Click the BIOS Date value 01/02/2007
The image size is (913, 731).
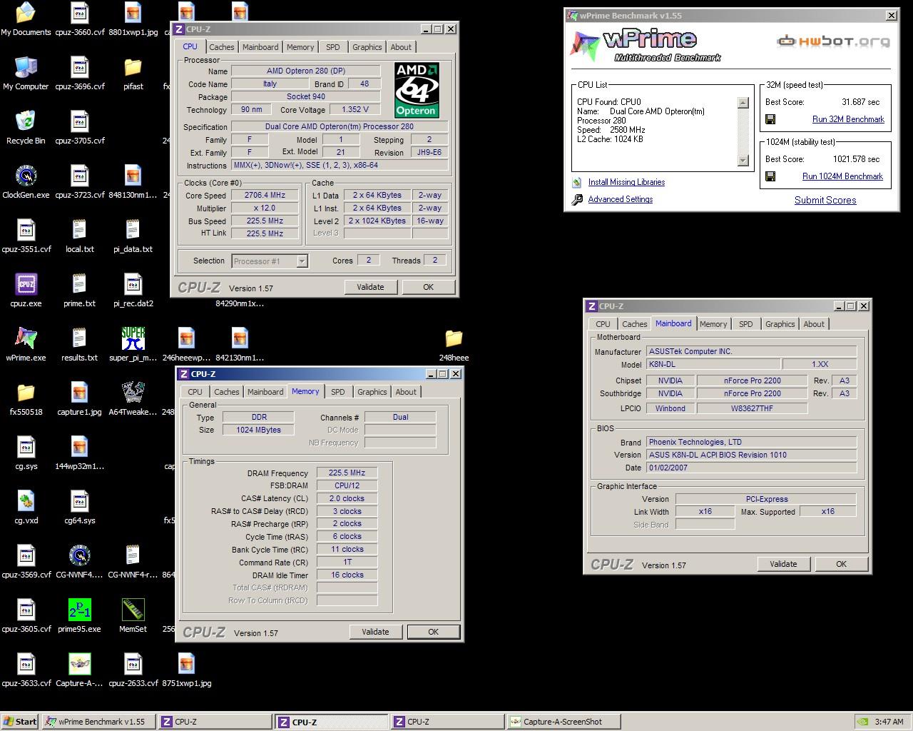pos(751,468)
